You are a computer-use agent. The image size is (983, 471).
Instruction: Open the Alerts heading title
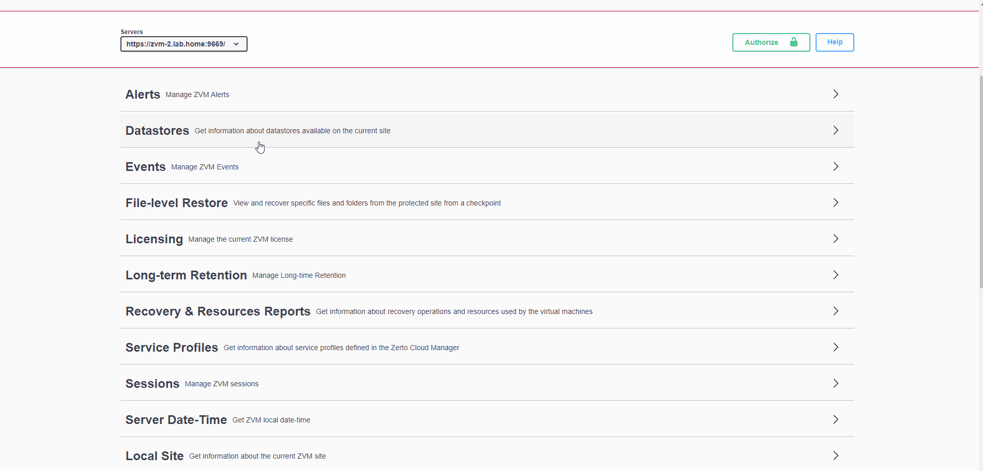pos(143,95)
